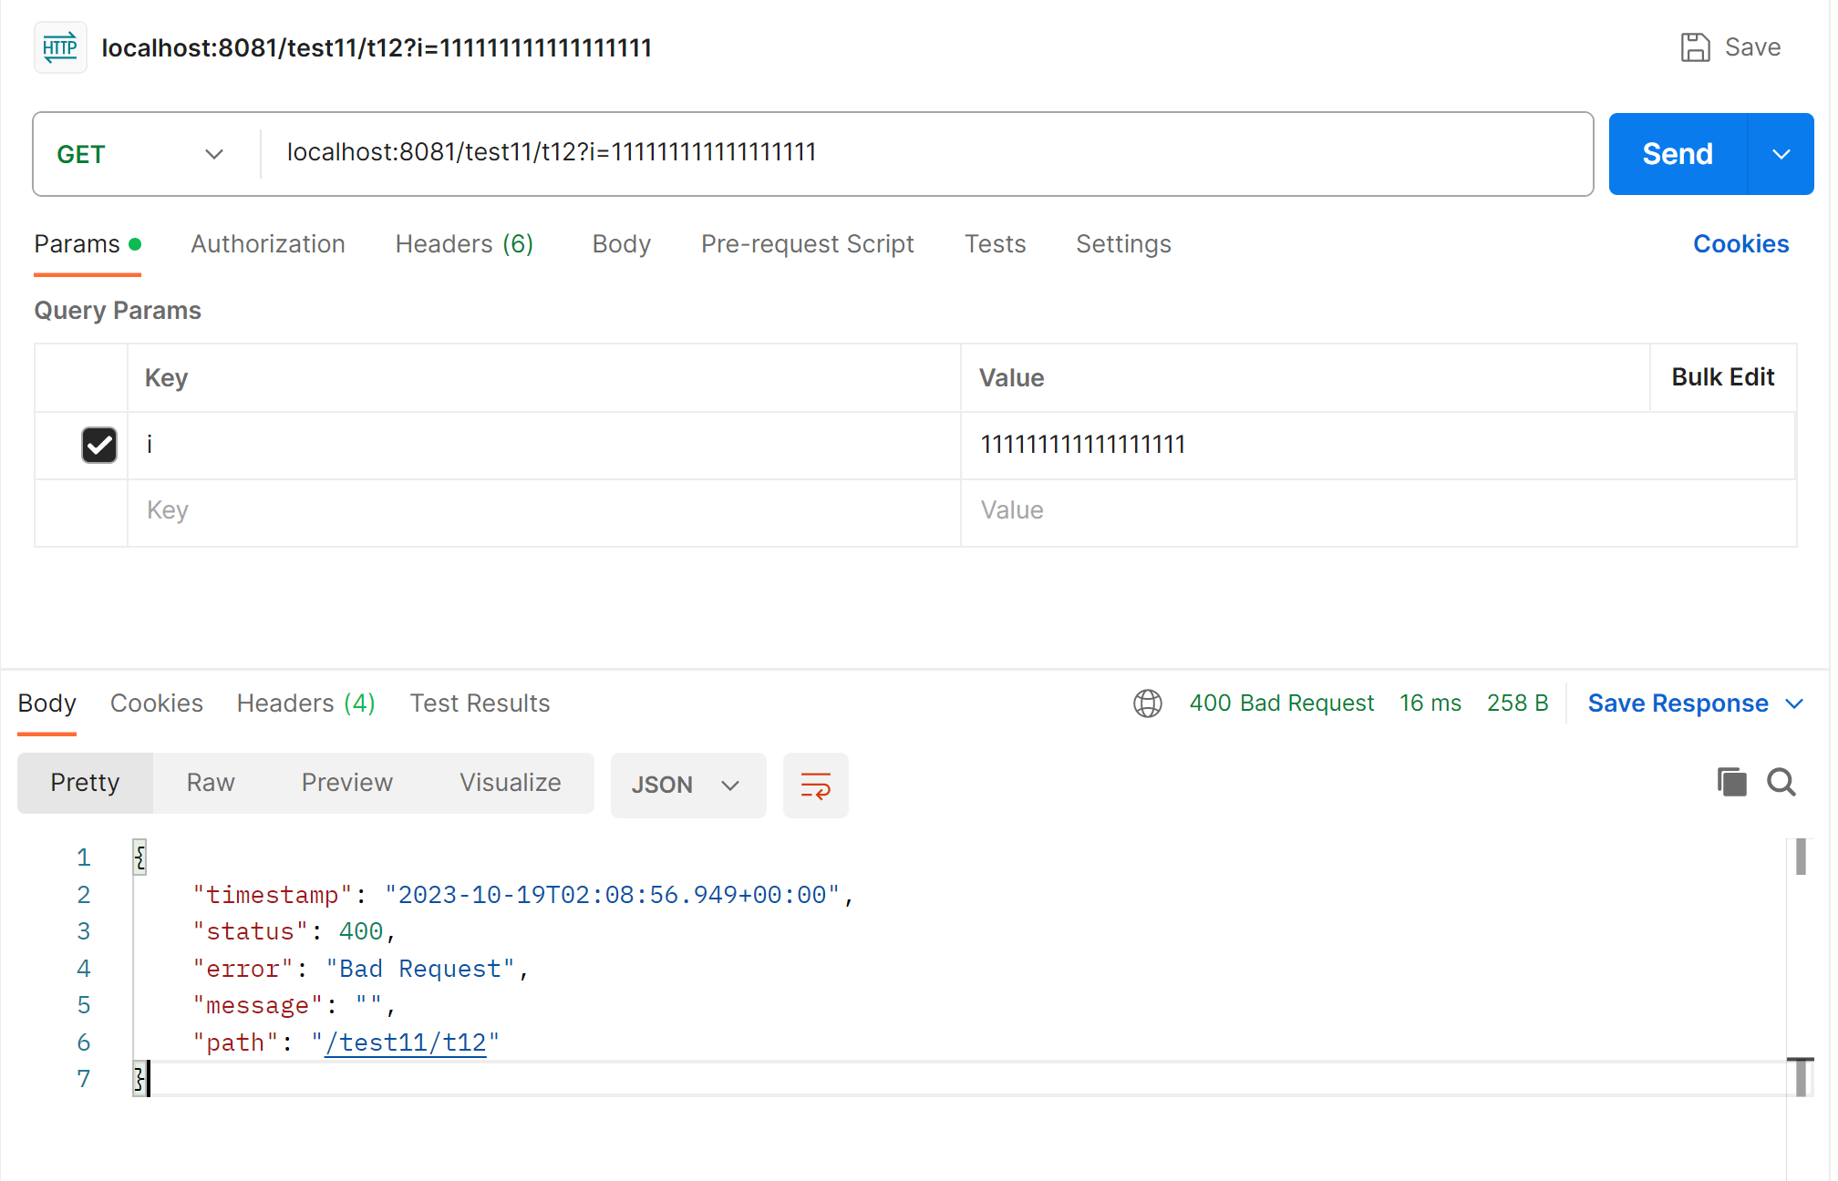Open the Headers (6) request tab
1838x1181 pixels.
point(464,244)
